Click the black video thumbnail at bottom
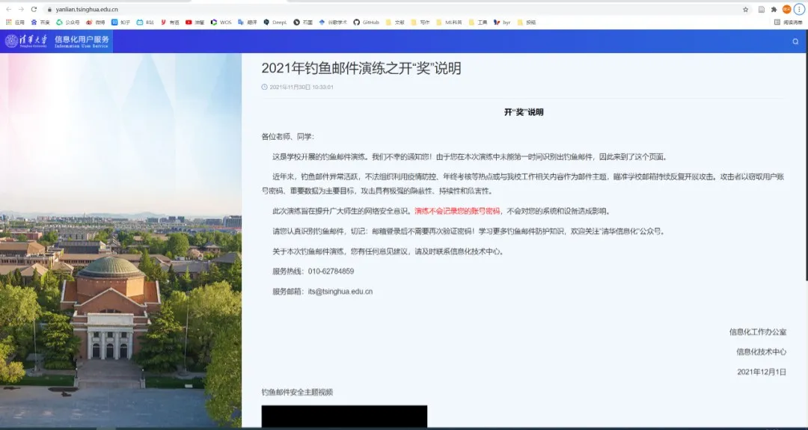 pos(344,417)
